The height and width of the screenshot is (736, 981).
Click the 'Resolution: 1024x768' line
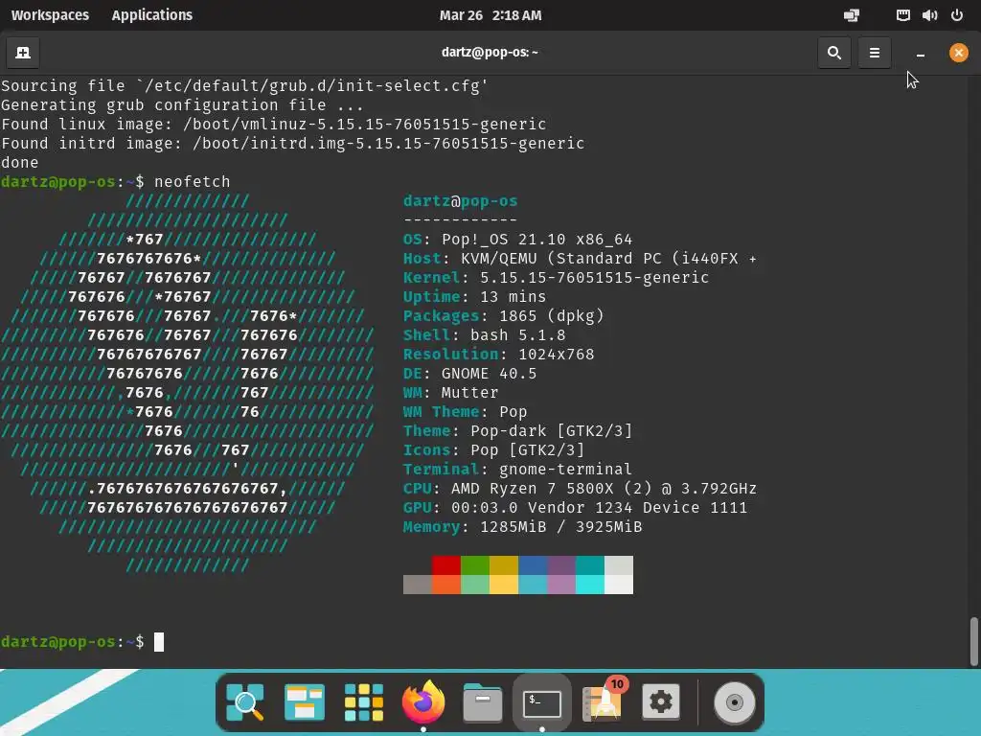point(498,355)
